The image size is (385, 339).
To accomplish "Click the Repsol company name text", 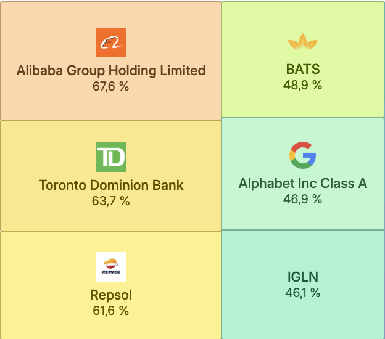I will click(x=111, y=295).
